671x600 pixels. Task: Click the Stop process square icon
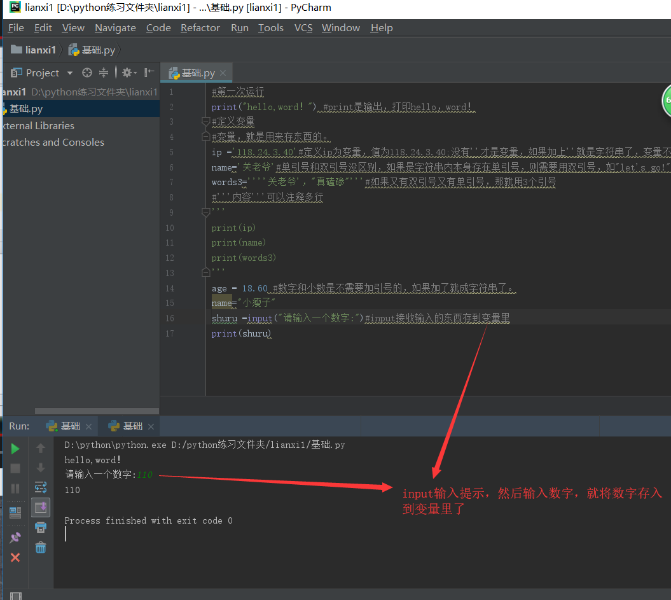pyautogui.click(x=15, y=468)
